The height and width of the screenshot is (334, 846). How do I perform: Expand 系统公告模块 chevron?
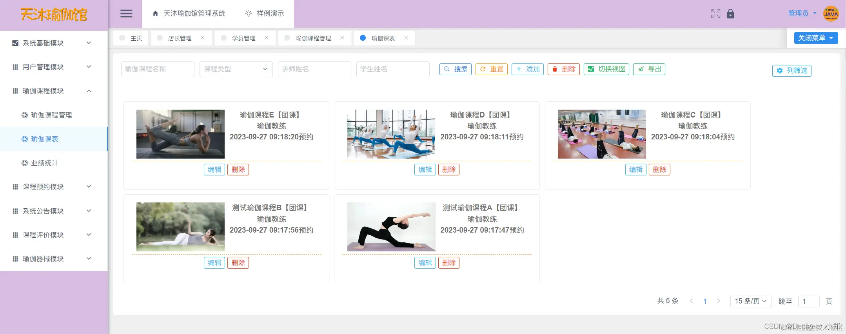pyautogui.click(x=89, y=211)
